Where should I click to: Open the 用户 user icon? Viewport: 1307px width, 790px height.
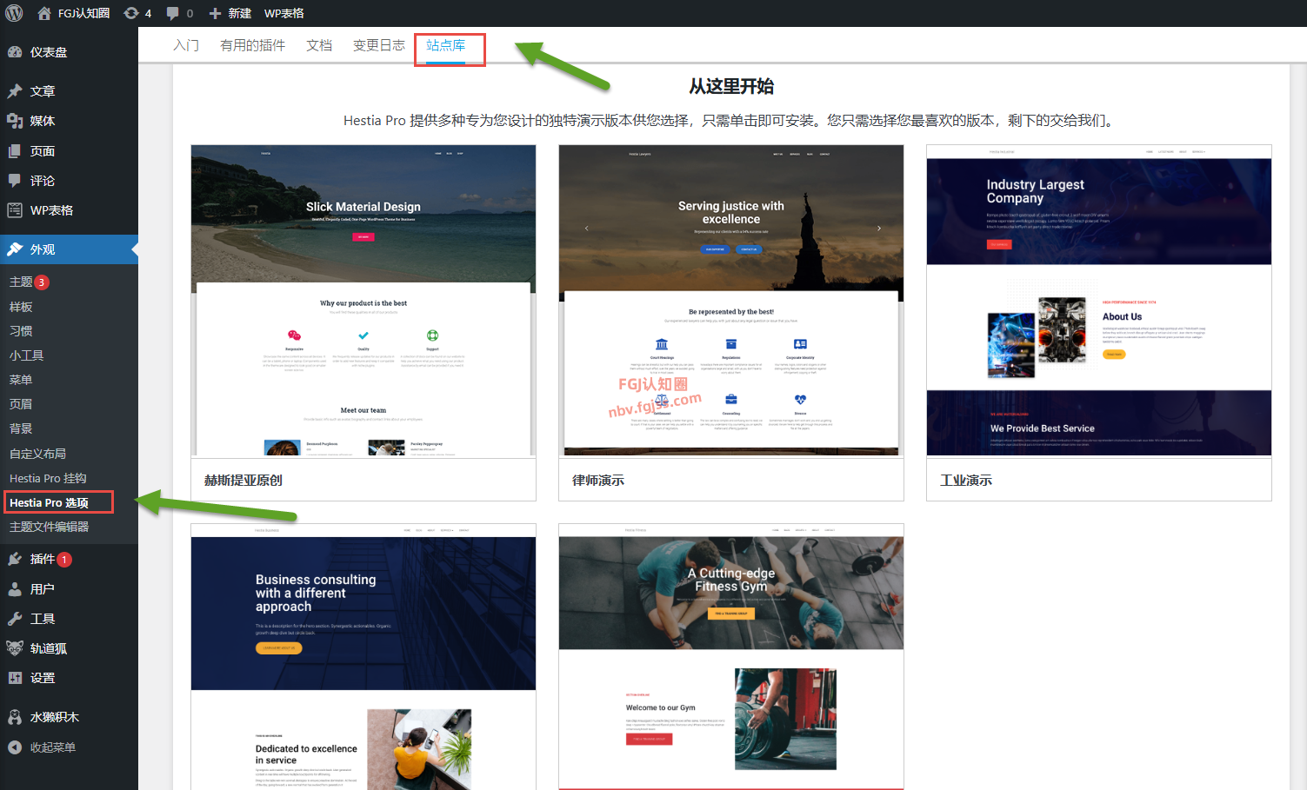(15, 589)
